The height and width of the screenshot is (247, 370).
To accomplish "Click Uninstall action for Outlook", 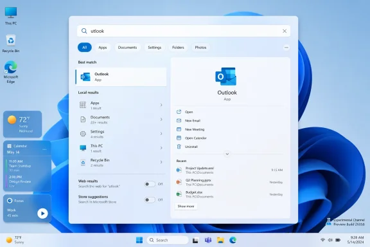I will click(191, 147).
